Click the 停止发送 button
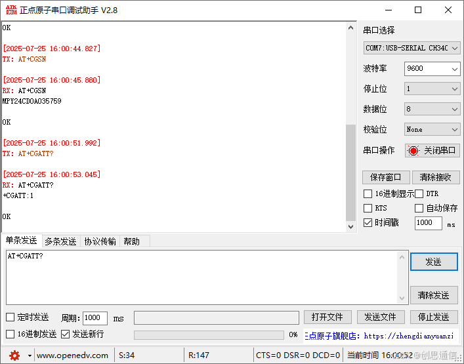Screen dimensions: 464x364 pyautogui.click(x=434, y=317)
